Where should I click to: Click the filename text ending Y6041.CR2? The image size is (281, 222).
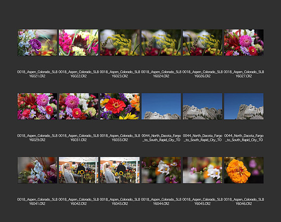37,202
